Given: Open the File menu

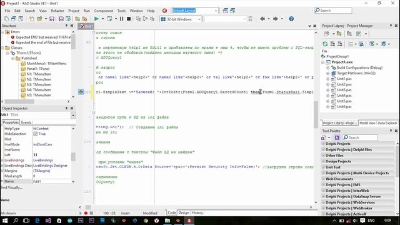Looking at the screenshot, I should [7, 11].
